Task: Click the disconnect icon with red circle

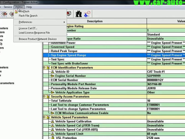Action: click(87, 13)
